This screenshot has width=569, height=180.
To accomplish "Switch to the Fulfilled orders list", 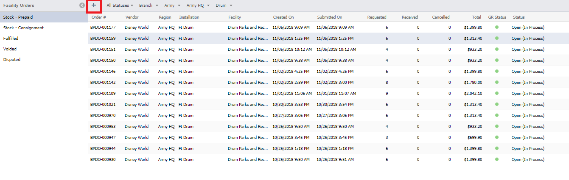I will pyautogui.click(x=11, y=39).
